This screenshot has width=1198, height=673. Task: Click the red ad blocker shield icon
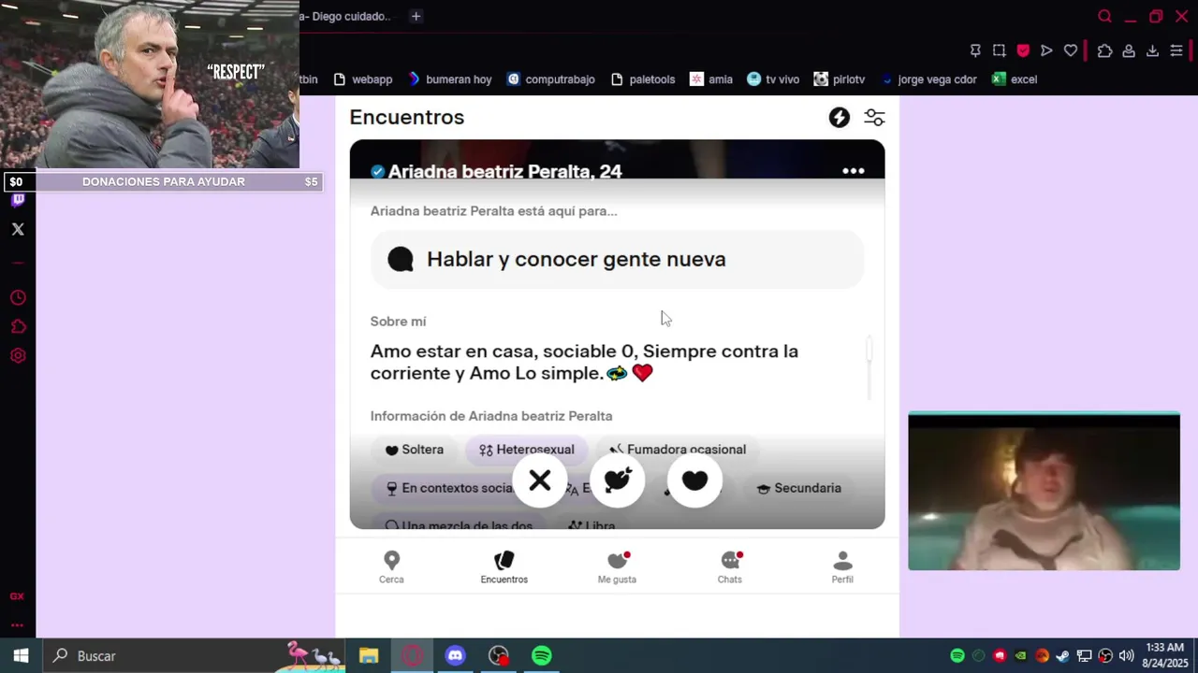(1023, 50)
